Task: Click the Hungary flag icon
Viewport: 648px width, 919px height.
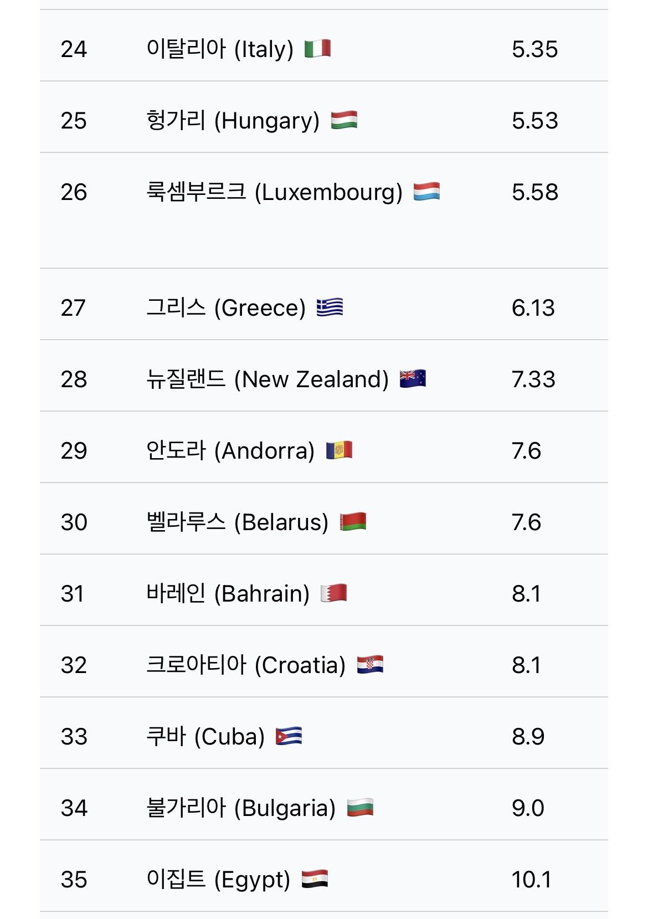Action: (344, 120)
